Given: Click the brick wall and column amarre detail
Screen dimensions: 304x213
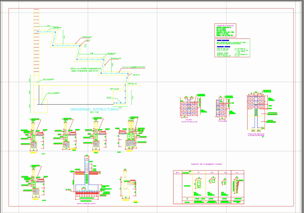Looking at the screenshot, I should pos(189,107).
